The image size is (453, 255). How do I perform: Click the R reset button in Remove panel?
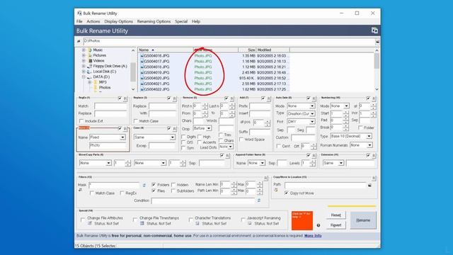[232, 98]
